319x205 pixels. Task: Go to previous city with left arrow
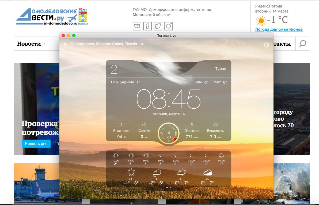click(x=64, y=44)
